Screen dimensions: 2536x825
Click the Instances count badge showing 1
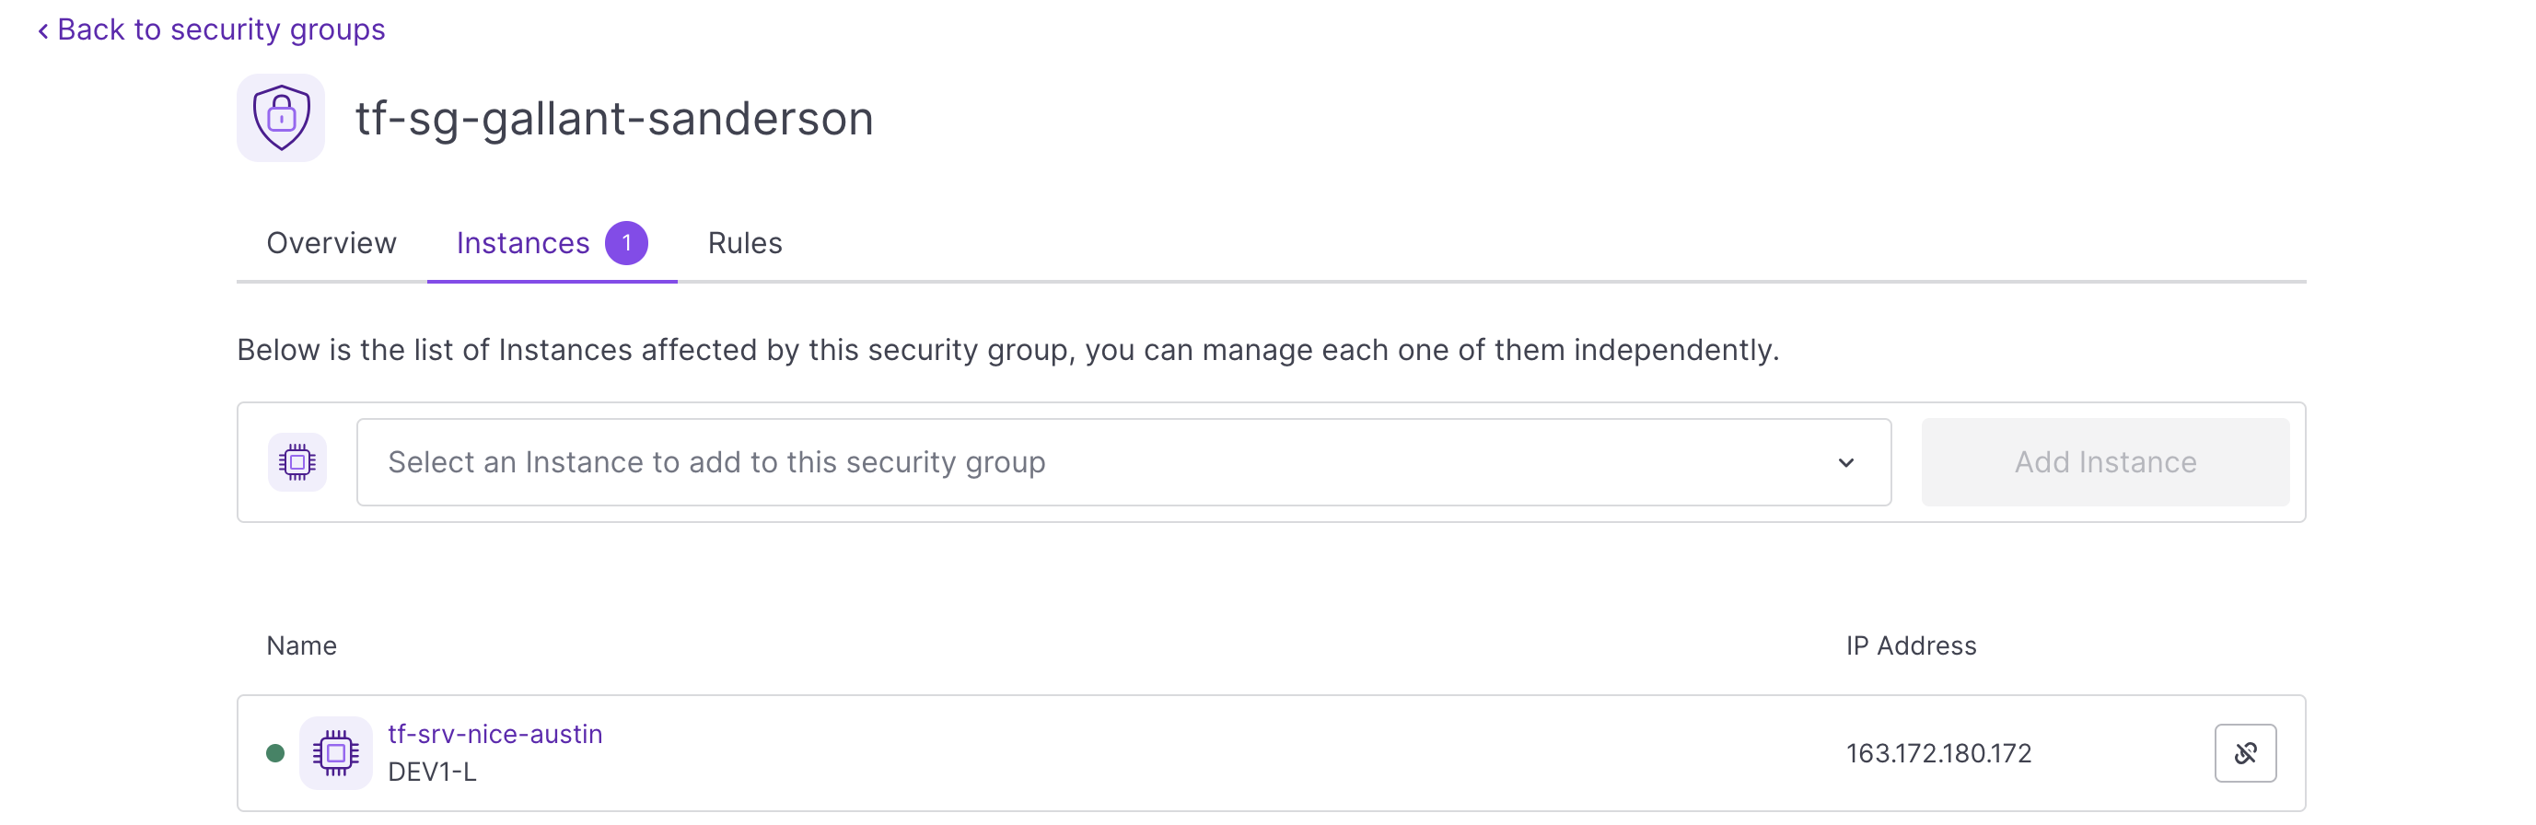(x=626, y=243)
